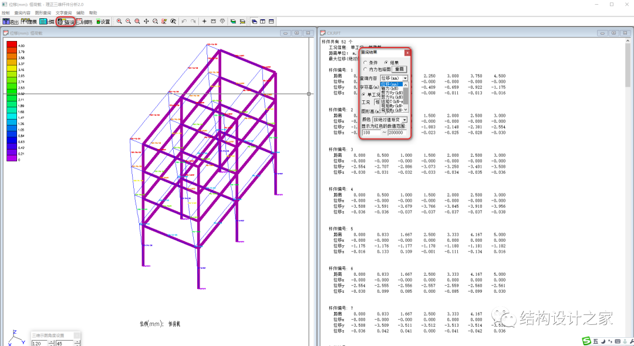Screen dimensions: 634x346
Task: Click the magnifier with pencil icon
Action: click(x=164, y=21)
